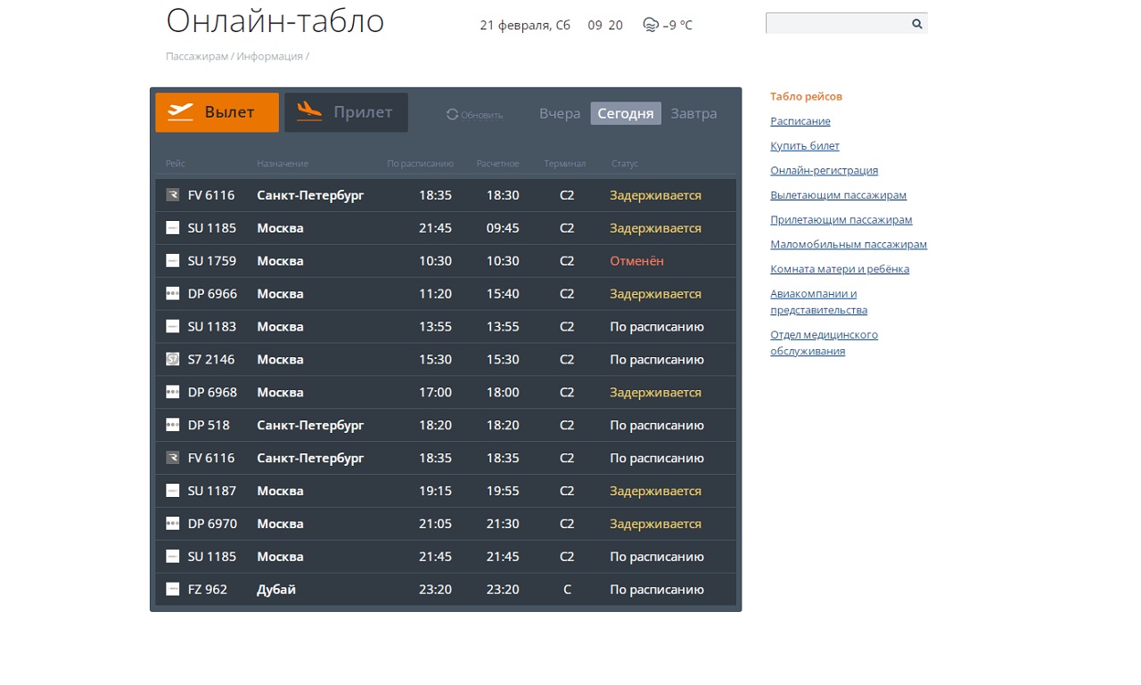This screenshot has width=1141, height=685.
Task: Select Вчера day filter
Action: point(560,114)
